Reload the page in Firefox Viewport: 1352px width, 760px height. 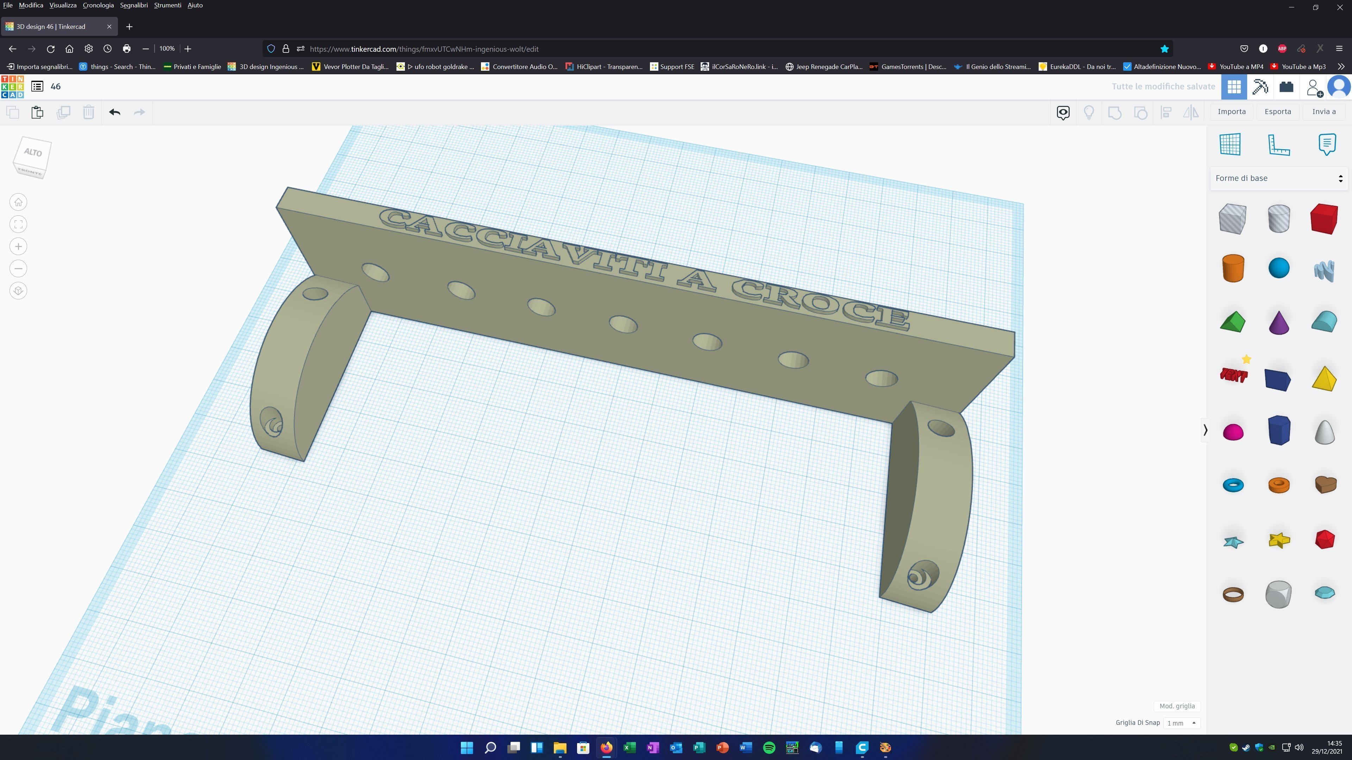50,49
